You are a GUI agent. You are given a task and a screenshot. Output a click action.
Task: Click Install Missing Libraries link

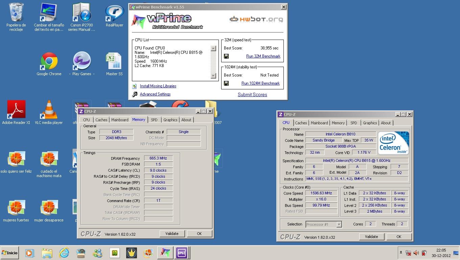[x=158, y=86]
